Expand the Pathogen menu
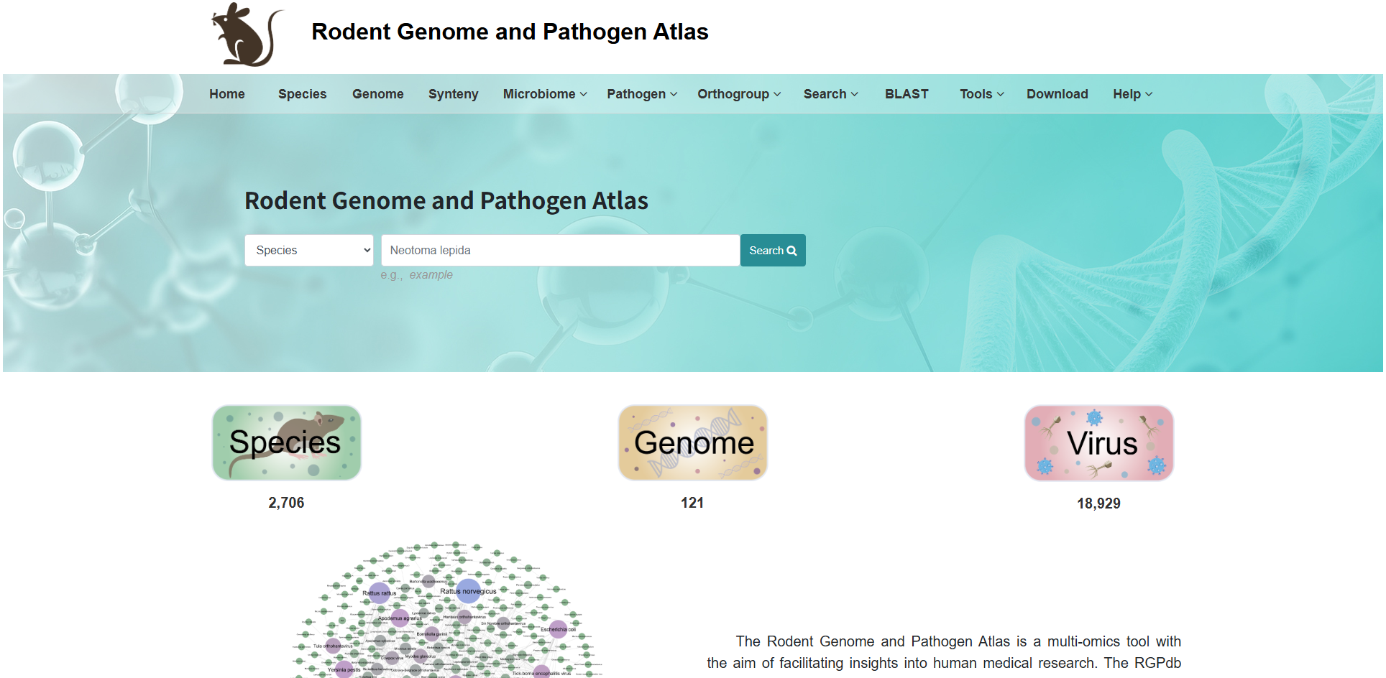The width and height of the screenshot is (1386, 678). (x=642, y=94)
